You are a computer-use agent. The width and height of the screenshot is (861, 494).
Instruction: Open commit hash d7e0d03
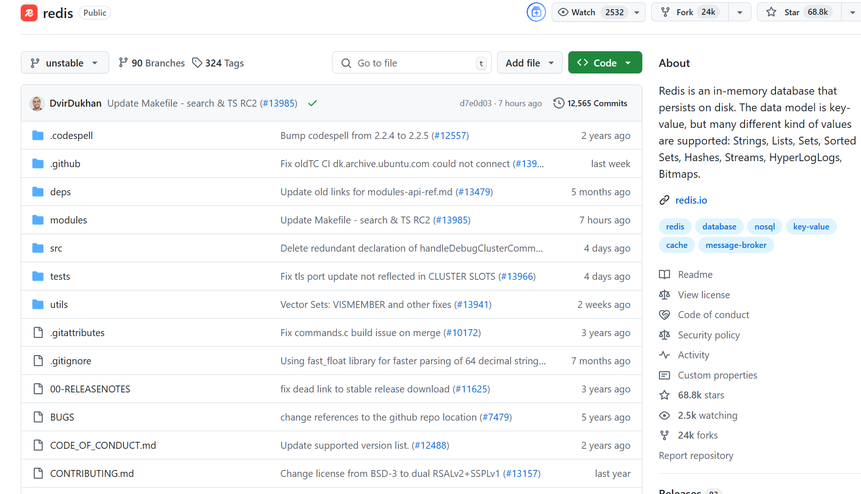pyautogui.click(x=475, y=103)
